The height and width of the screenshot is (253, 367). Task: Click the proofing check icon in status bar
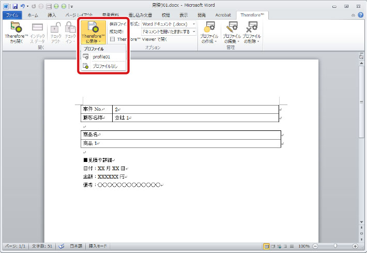coord(62,246)
